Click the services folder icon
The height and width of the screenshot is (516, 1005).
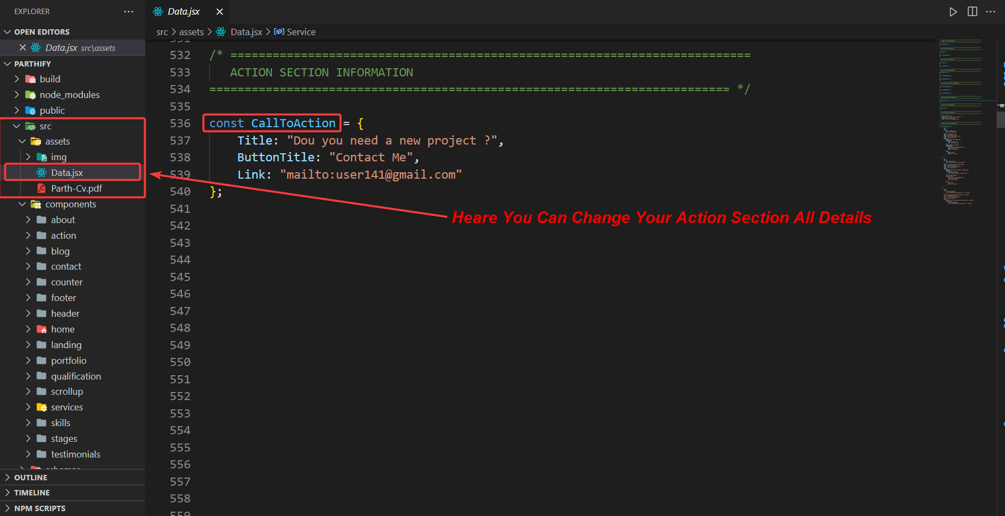[x=42, y=407]
